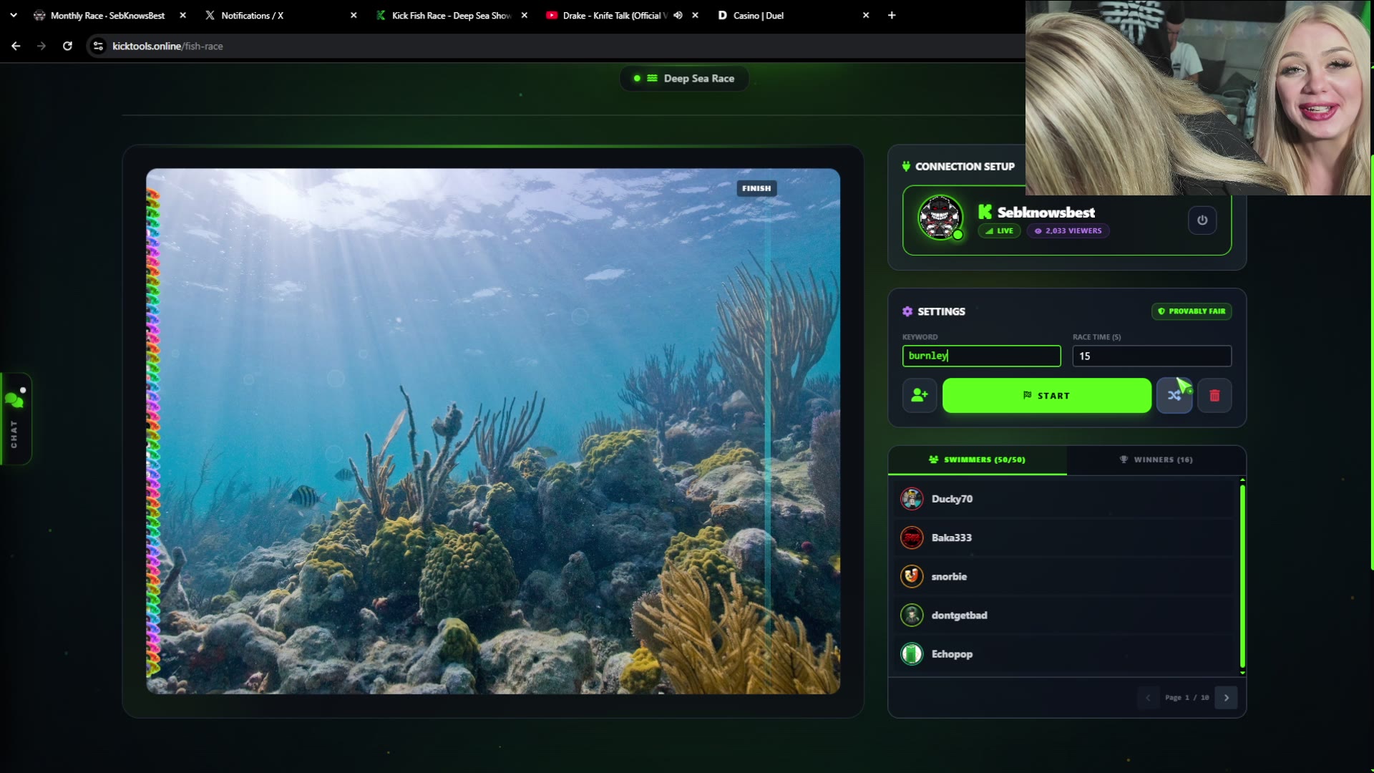Select the Swimmers (50/50) tab
1374x773 pixels.
[977, 460]
